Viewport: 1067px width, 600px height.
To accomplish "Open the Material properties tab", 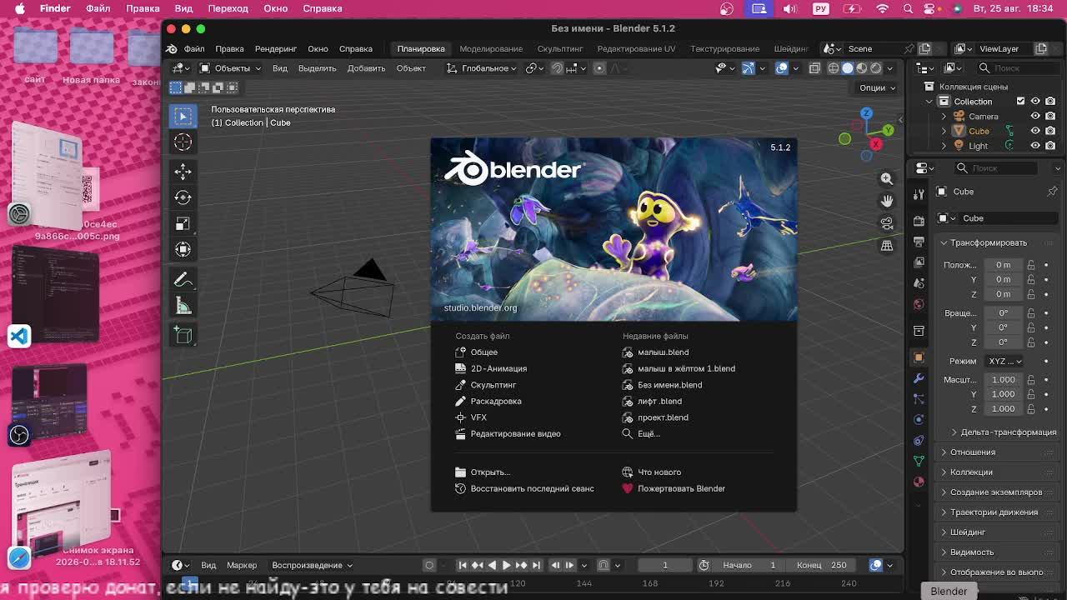I will [919, 482].
